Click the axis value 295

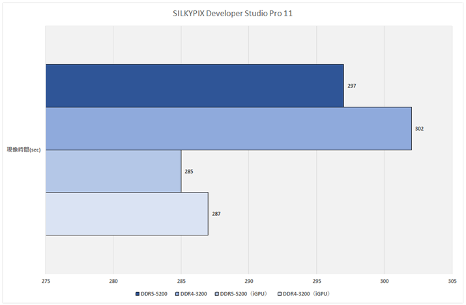[x=317, y=281]
